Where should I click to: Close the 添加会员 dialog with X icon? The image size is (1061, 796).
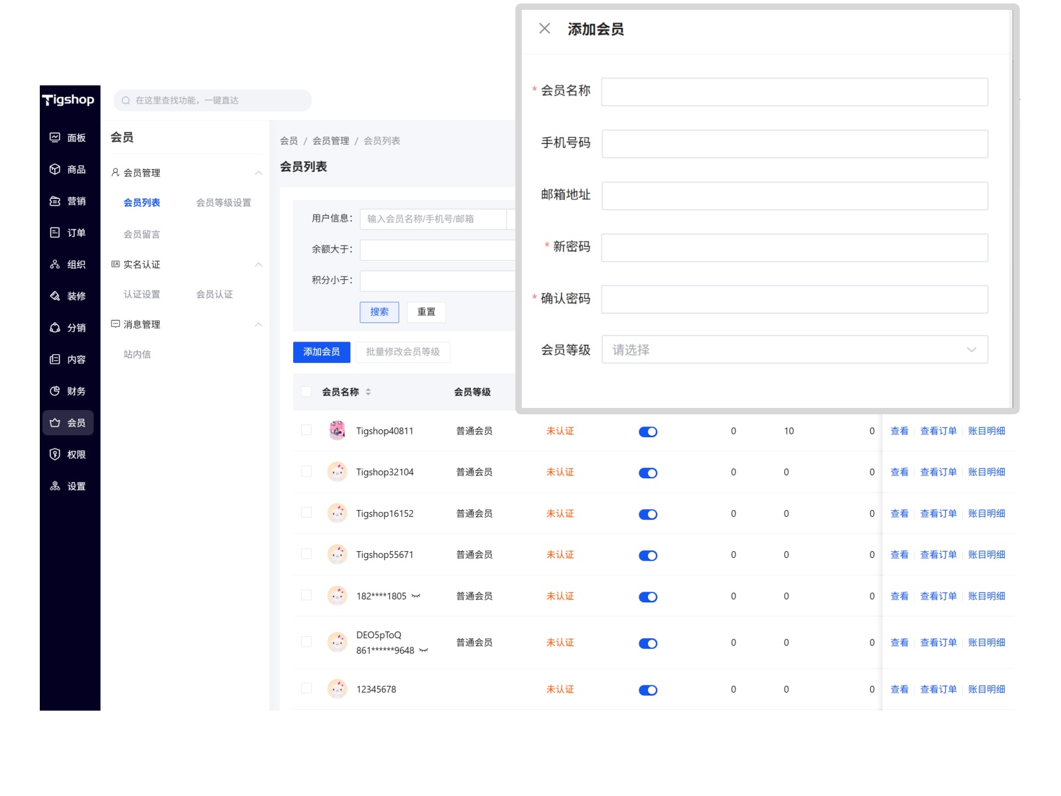click(x=544, y=29)
